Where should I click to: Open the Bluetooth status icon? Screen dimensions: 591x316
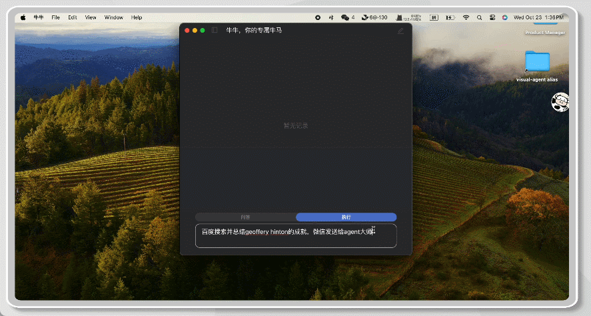click(x=330, y=17)
